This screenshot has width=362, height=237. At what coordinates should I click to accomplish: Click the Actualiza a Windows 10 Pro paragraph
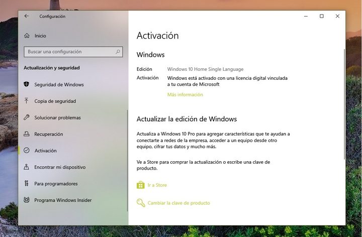point(213,140)
